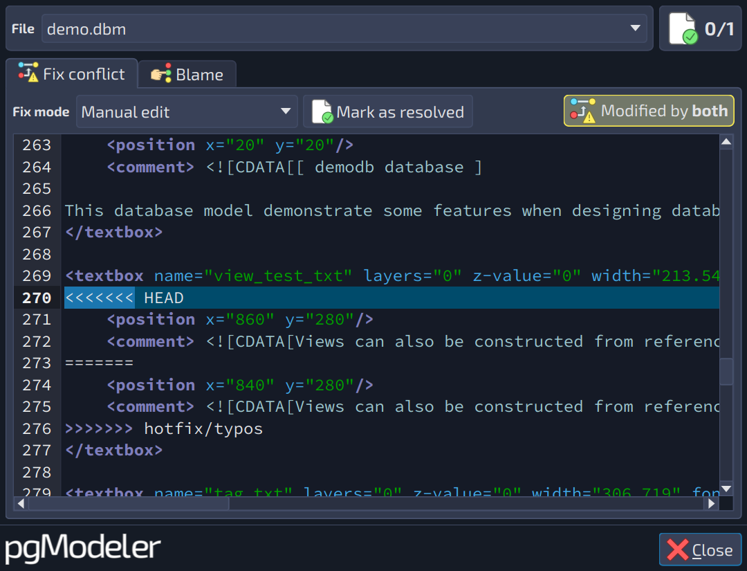Switch to the Fix conflict tab
This screenshot has width=747, height=571.
point(72,74)
